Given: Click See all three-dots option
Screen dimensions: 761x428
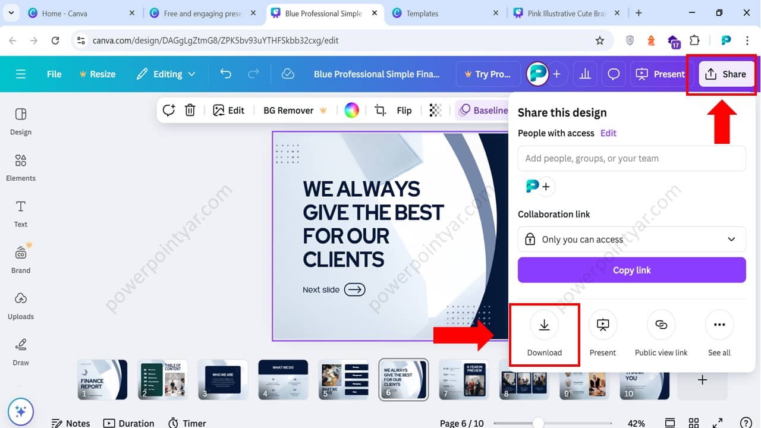Looking at the screenshot, I should tap(719, 333).
